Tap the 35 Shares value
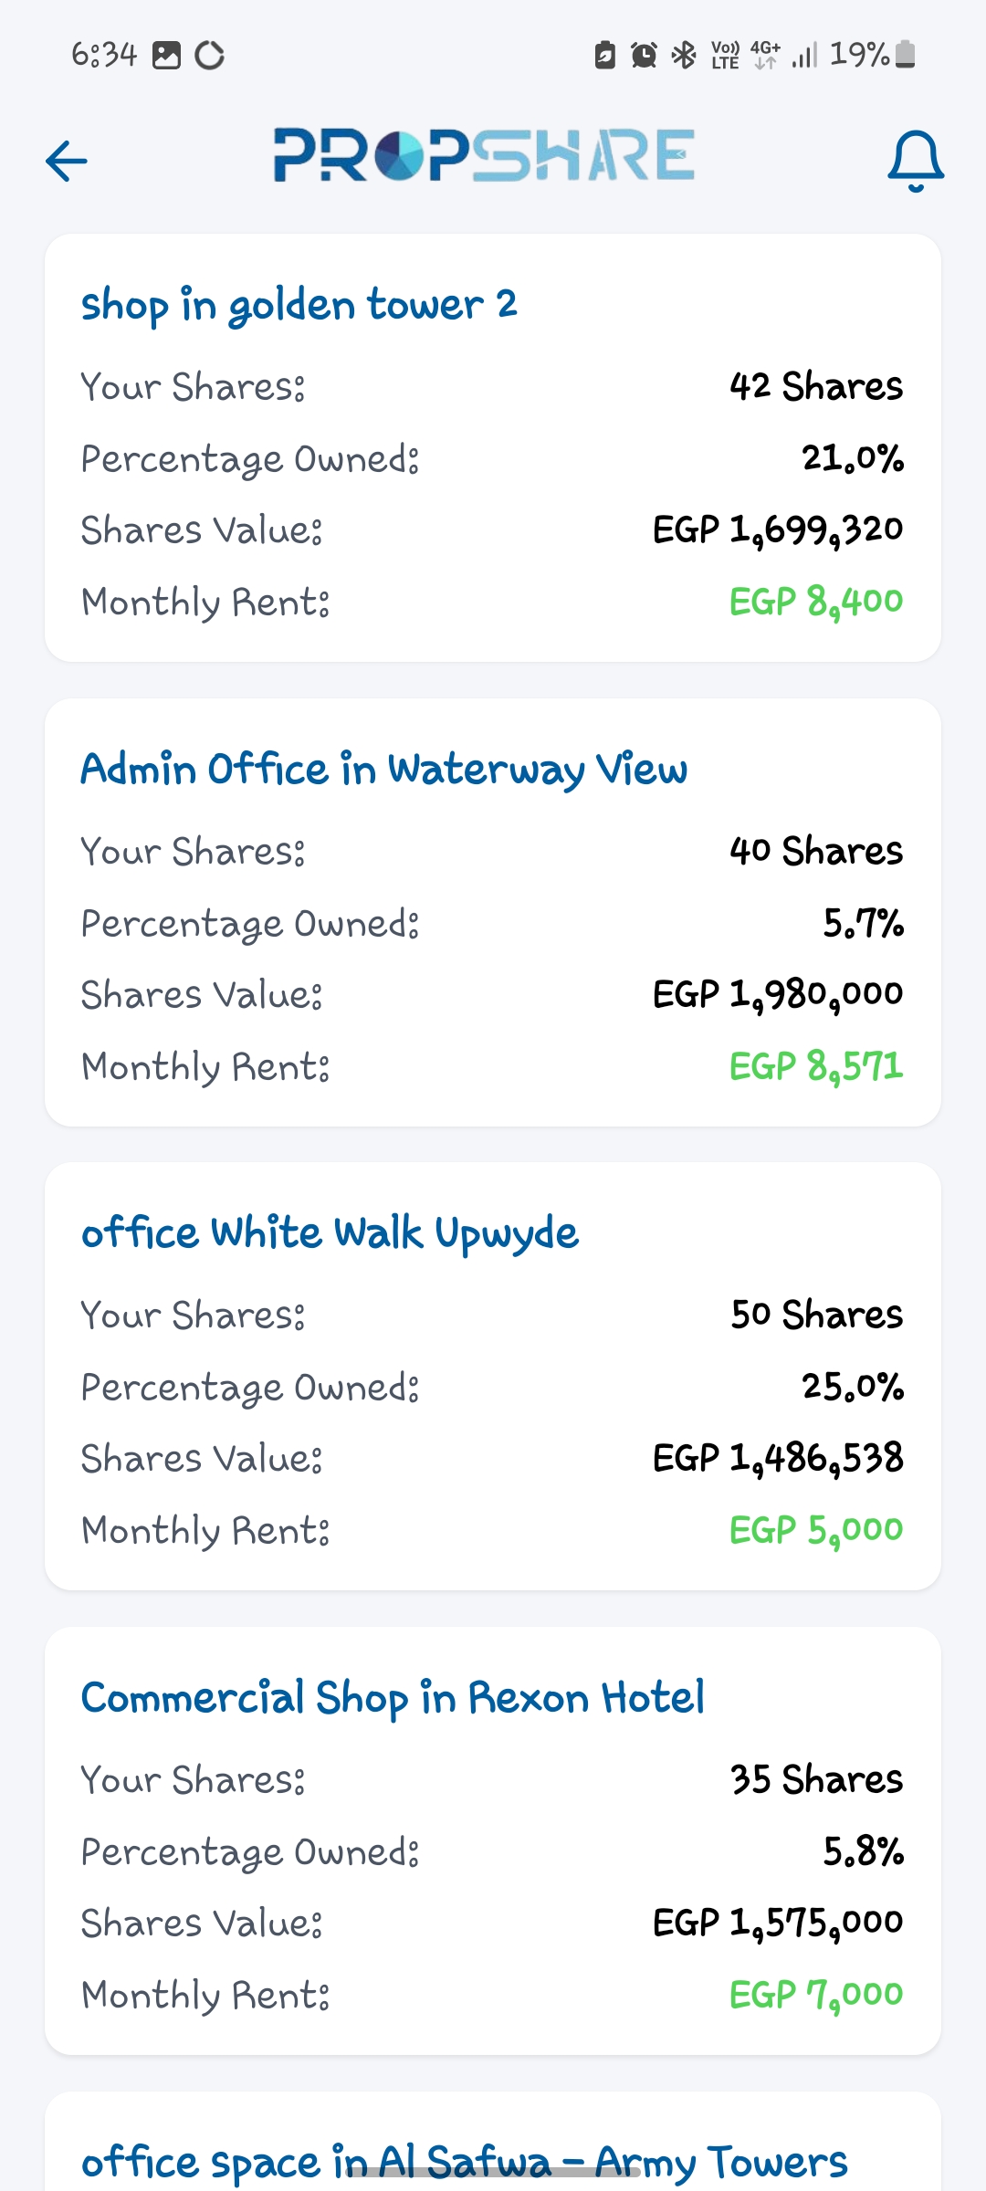 point(816,1779)
